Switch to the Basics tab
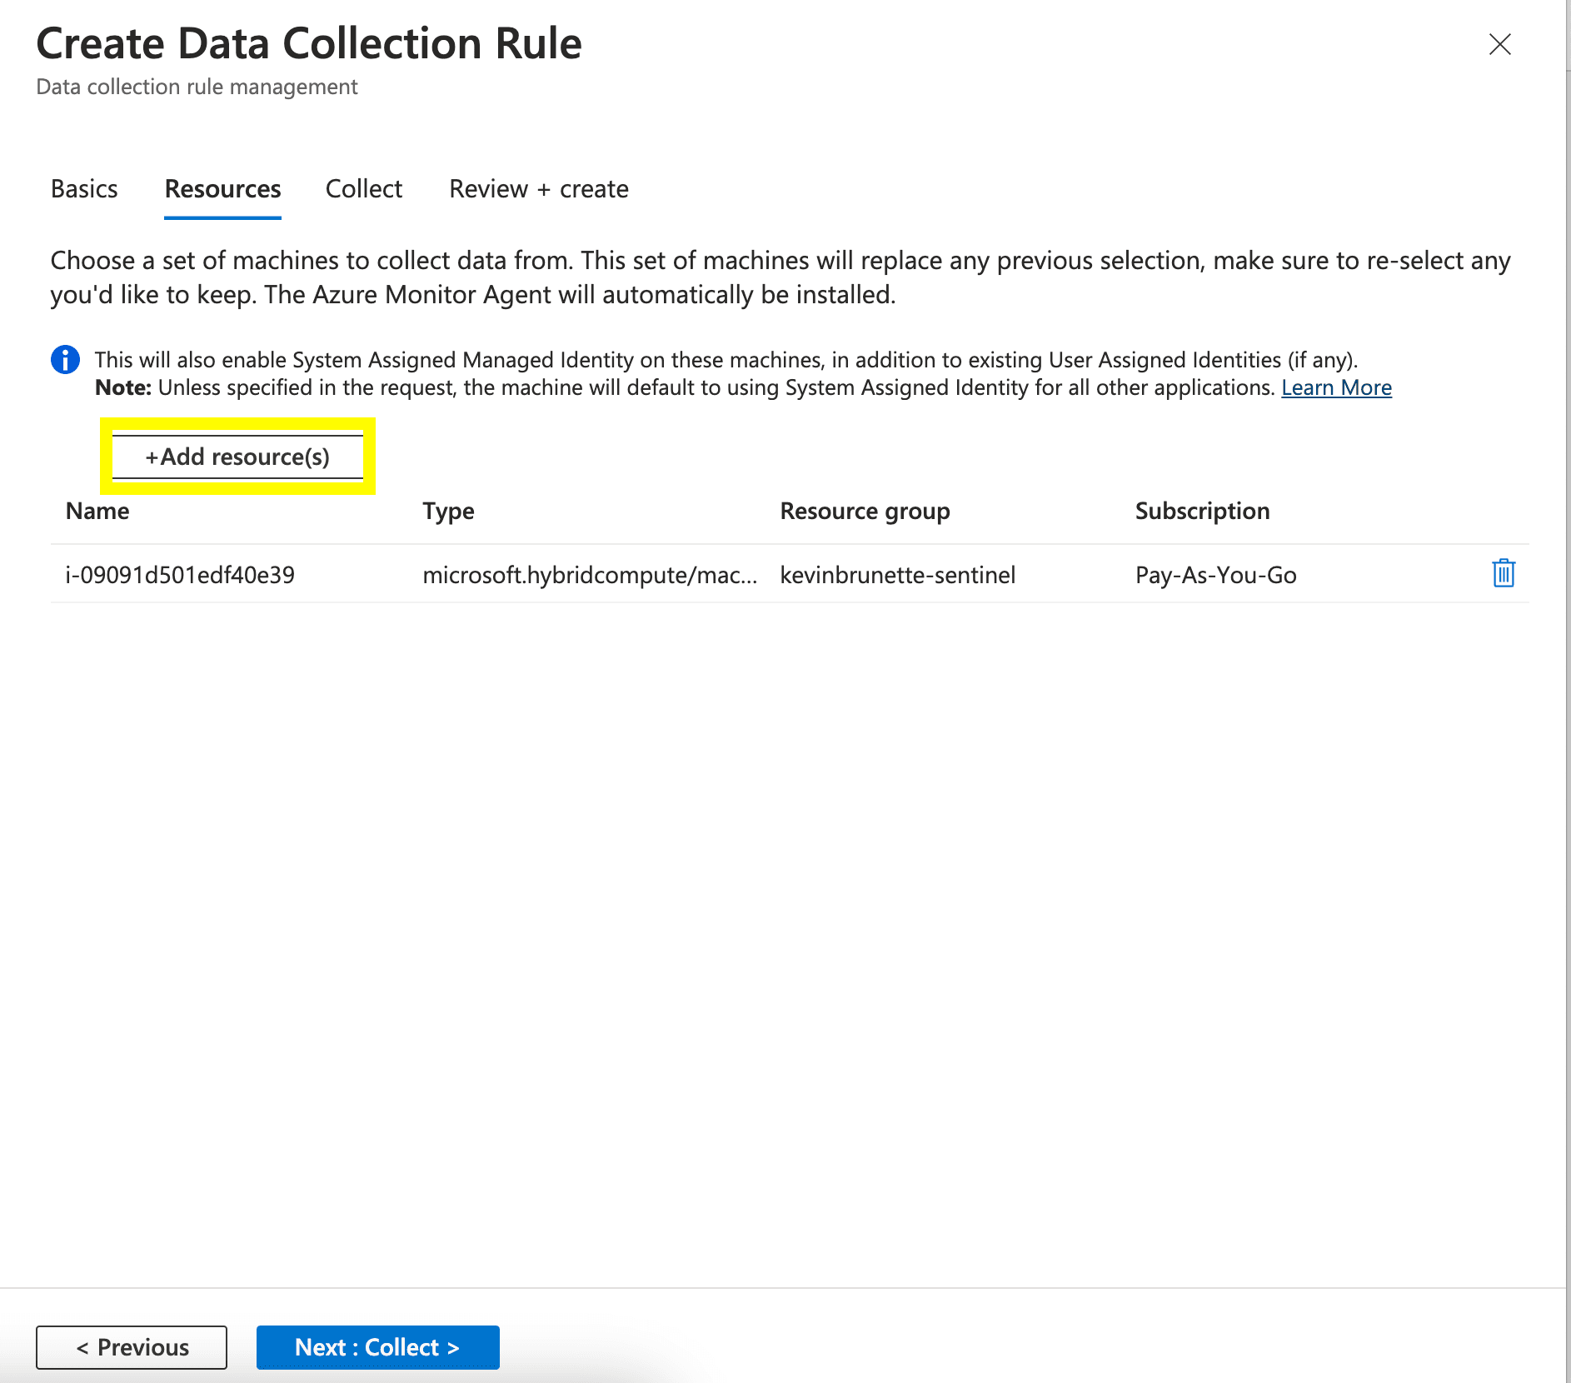 [x=84, y=189]
